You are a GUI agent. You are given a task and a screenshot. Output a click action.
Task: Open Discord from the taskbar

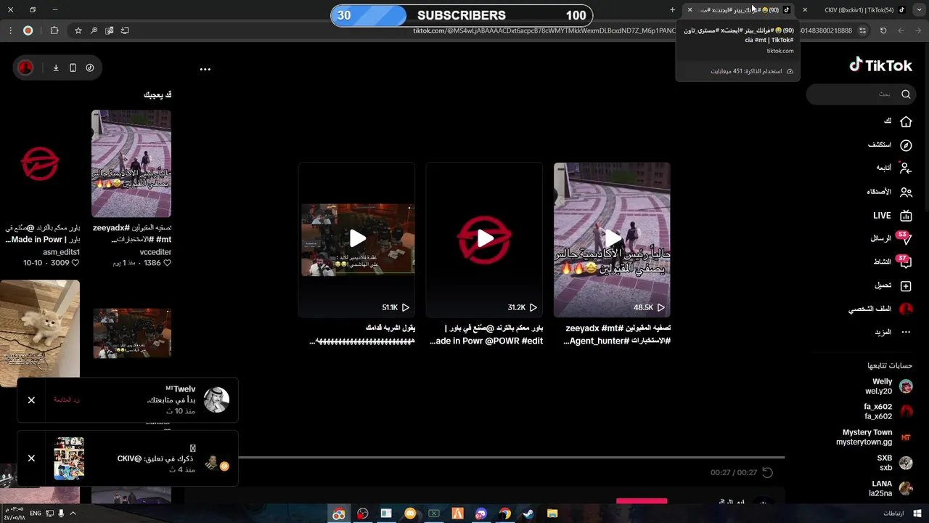click(x=481, y=514)
